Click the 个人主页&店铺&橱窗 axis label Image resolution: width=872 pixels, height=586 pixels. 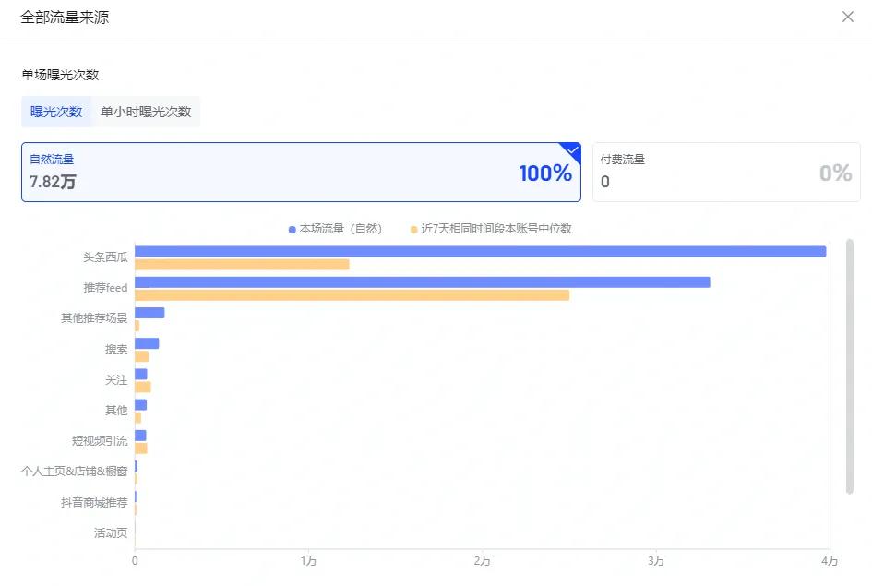pyautogui.click(x=75, y=472)
